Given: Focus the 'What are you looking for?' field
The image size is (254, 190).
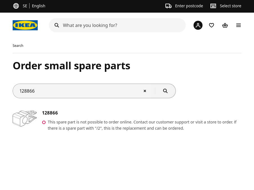Looking at the screenshot, I should [x=121, y=25].
